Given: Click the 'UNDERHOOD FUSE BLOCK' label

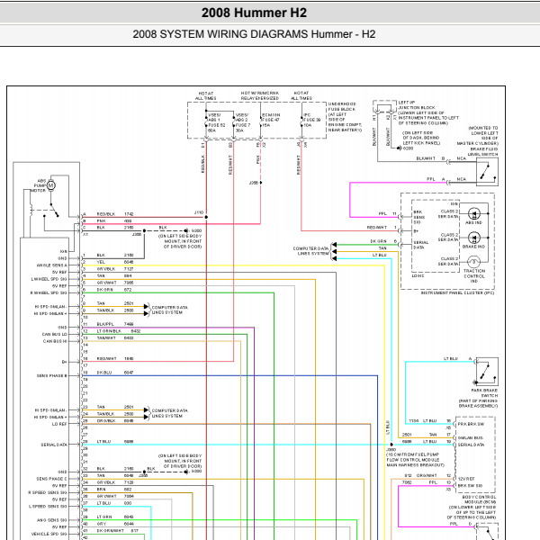Looking at the screenshot, I should (x=342, y=106).
